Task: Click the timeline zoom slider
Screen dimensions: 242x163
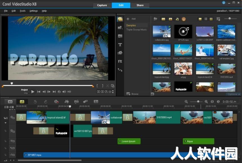Action: pos(198,102)
